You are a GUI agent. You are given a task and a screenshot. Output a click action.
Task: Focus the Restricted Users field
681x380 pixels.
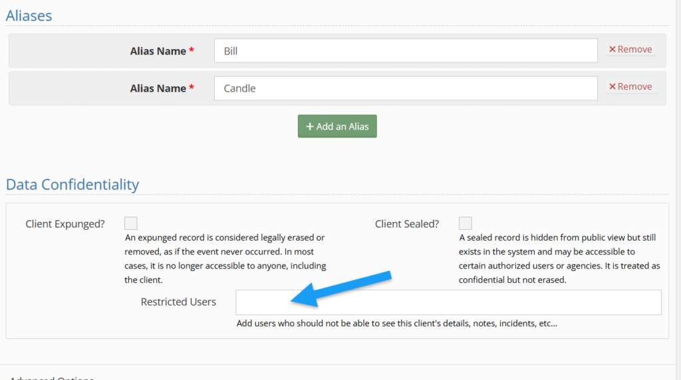tap(448, 302)
